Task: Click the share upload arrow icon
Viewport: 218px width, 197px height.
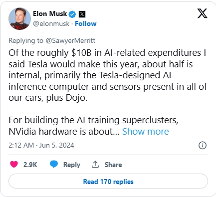Action: click(x=95, y=164)
